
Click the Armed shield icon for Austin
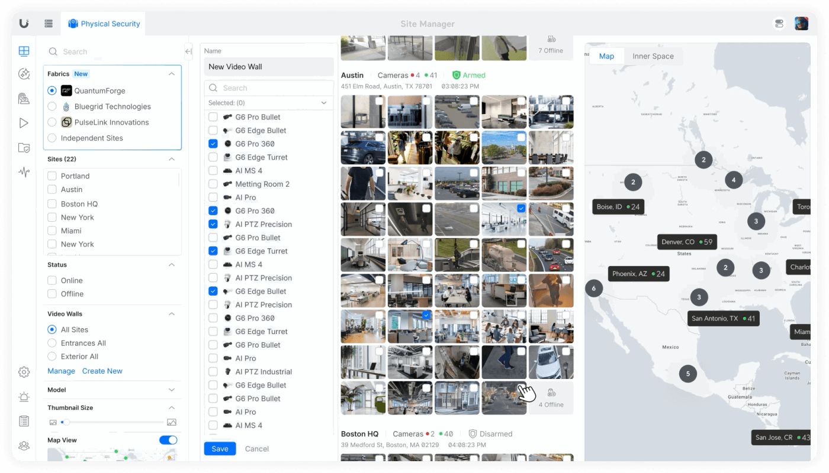click(x=457, y=75)
